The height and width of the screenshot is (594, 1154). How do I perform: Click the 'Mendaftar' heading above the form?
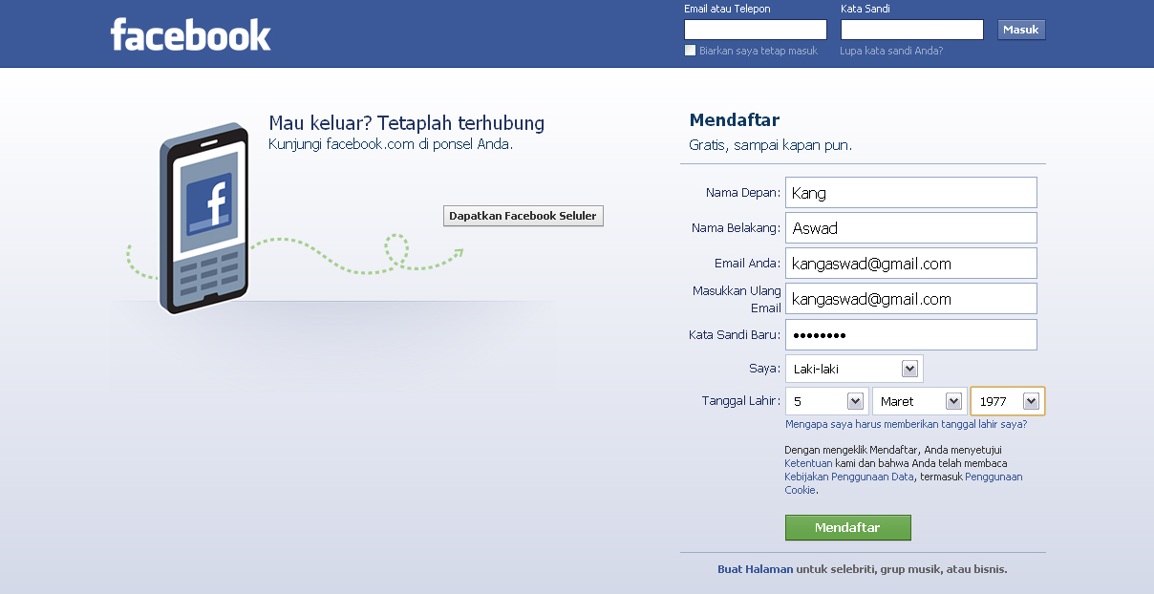[x=734, y=120]
